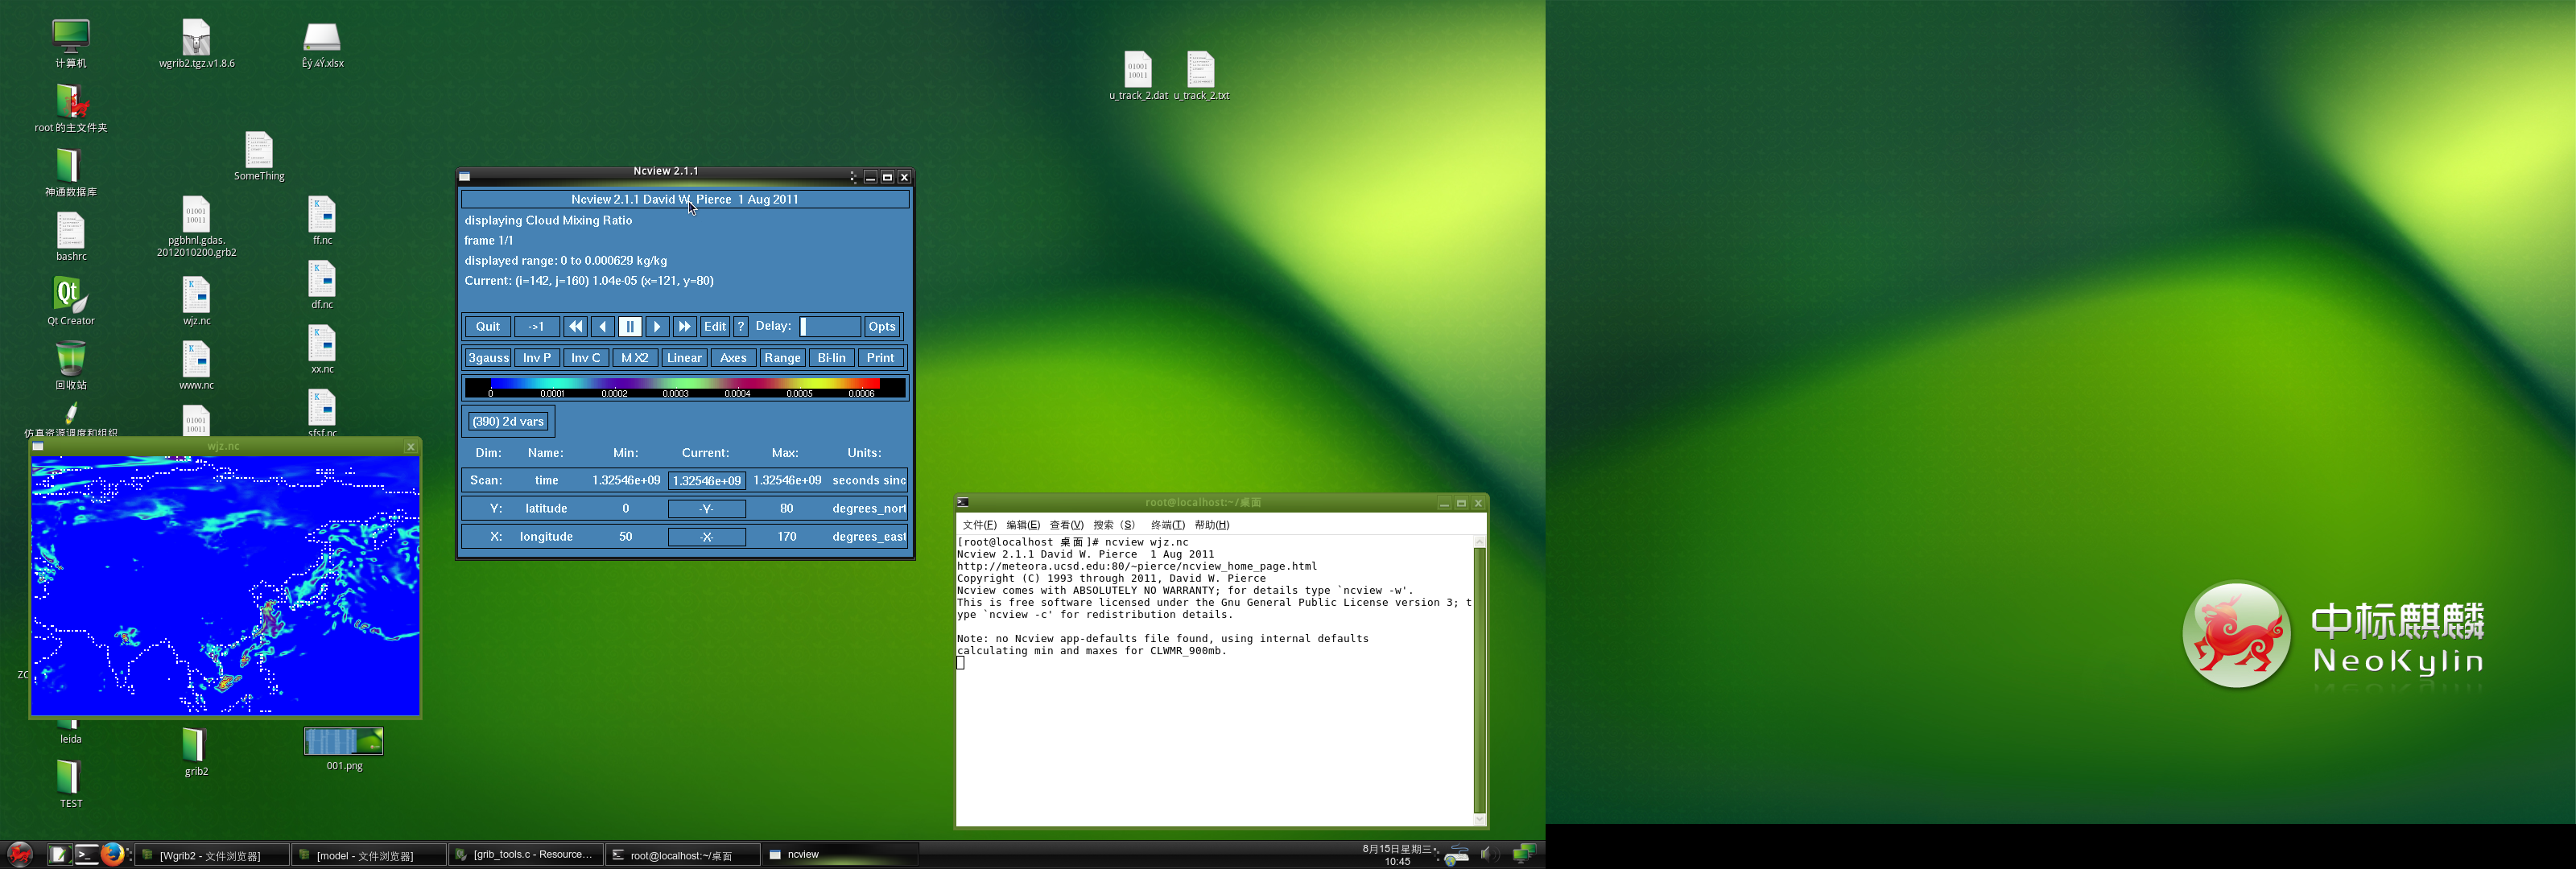The width and height of the screenshot is (2576, 869).
Task: Select the ff.nc file icon
Action: [x=322, y=221]
